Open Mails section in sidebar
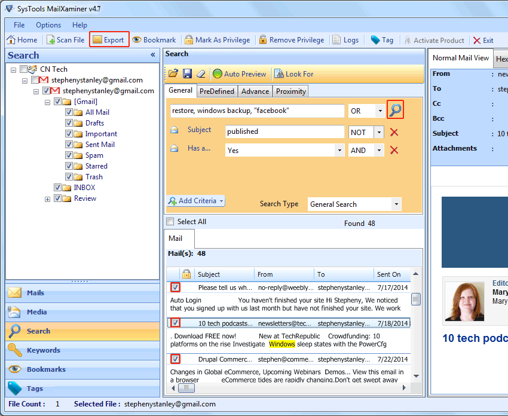 pyautogui.click(x=82, y=293)
